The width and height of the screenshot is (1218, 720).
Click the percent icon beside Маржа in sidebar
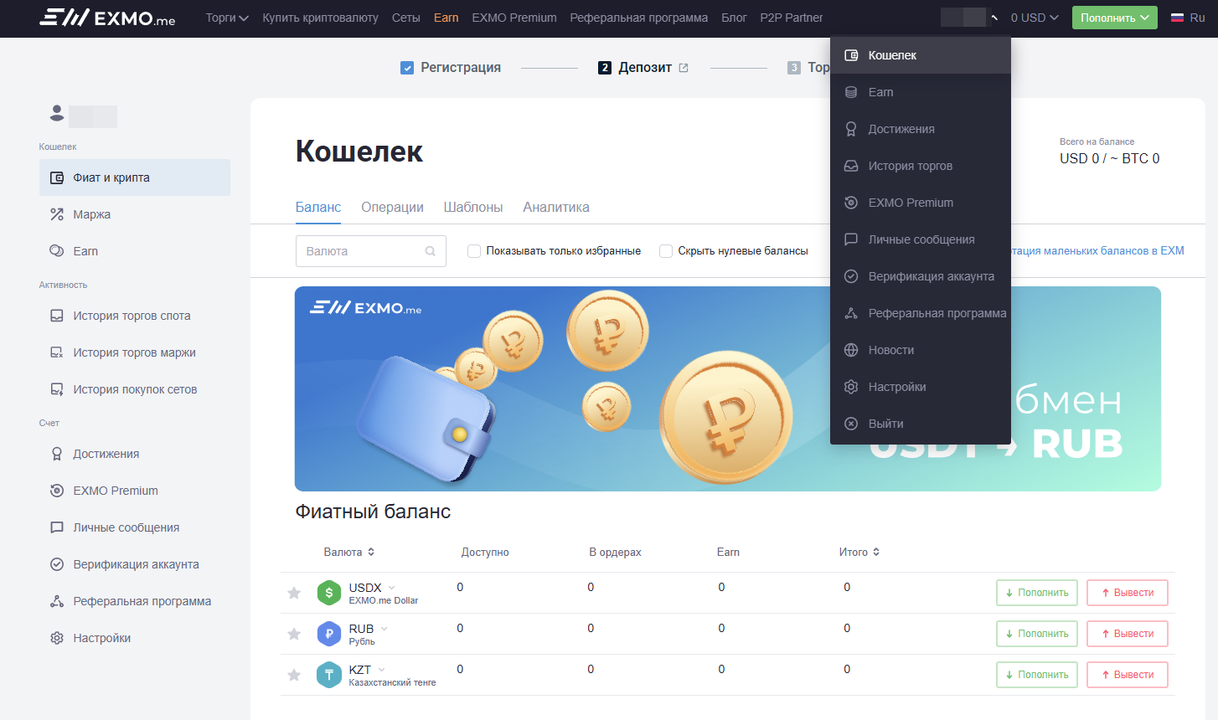point(57,214)
